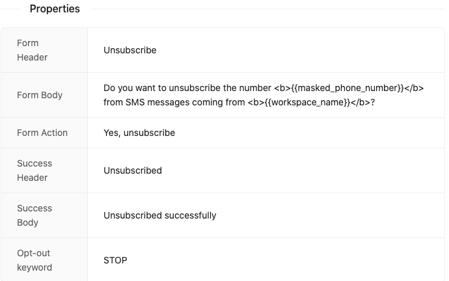Click the 'Yes, unsubscribe' action value
449x281 pixels.
coord(139,133)
